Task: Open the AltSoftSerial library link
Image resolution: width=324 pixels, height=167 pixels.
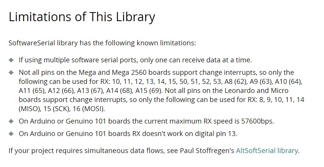Action: click(267, 150)
